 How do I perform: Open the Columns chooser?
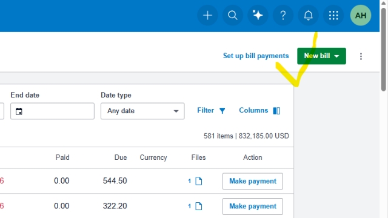coord(259,110)
